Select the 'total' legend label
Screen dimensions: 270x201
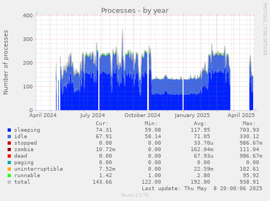click(22, 182)
